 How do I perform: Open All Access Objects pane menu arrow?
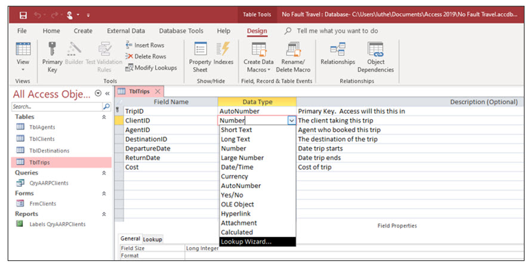click(98, 94)
